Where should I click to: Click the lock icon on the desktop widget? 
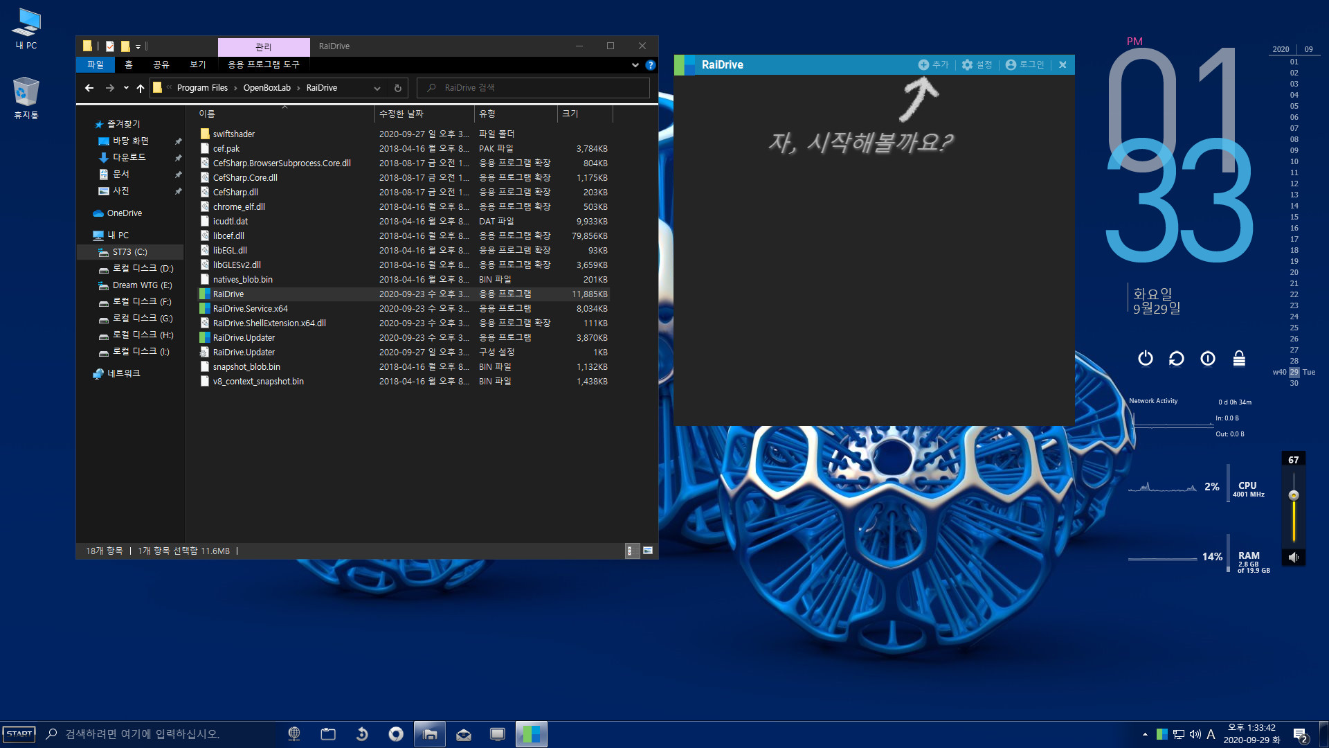pyautogui.click(x=1239, y=358)
